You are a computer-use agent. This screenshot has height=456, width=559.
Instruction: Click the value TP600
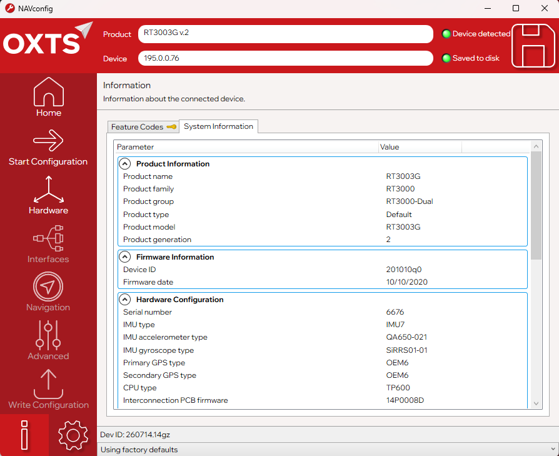tap(398, 388)
